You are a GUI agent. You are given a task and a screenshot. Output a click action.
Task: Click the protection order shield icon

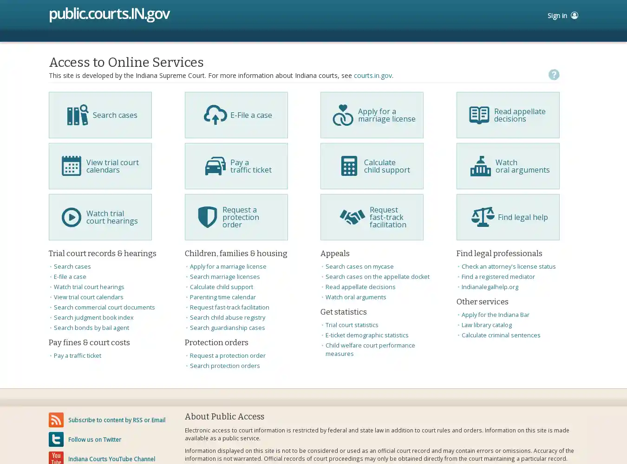208,217
